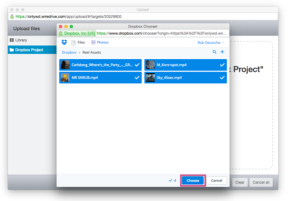Click the Reel Assets breadcrumb

click(x=92, y=52)
